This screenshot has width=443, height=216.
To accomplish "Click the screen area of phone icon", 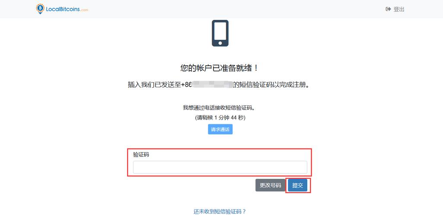I will click(220, 32).
